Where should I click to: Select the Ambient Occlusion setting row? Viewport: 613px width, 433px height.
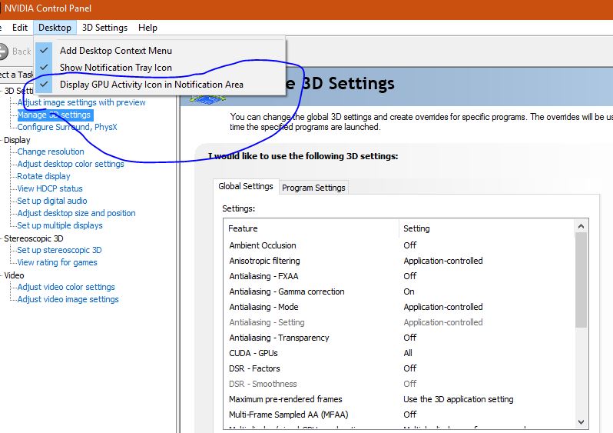point(399,245)
